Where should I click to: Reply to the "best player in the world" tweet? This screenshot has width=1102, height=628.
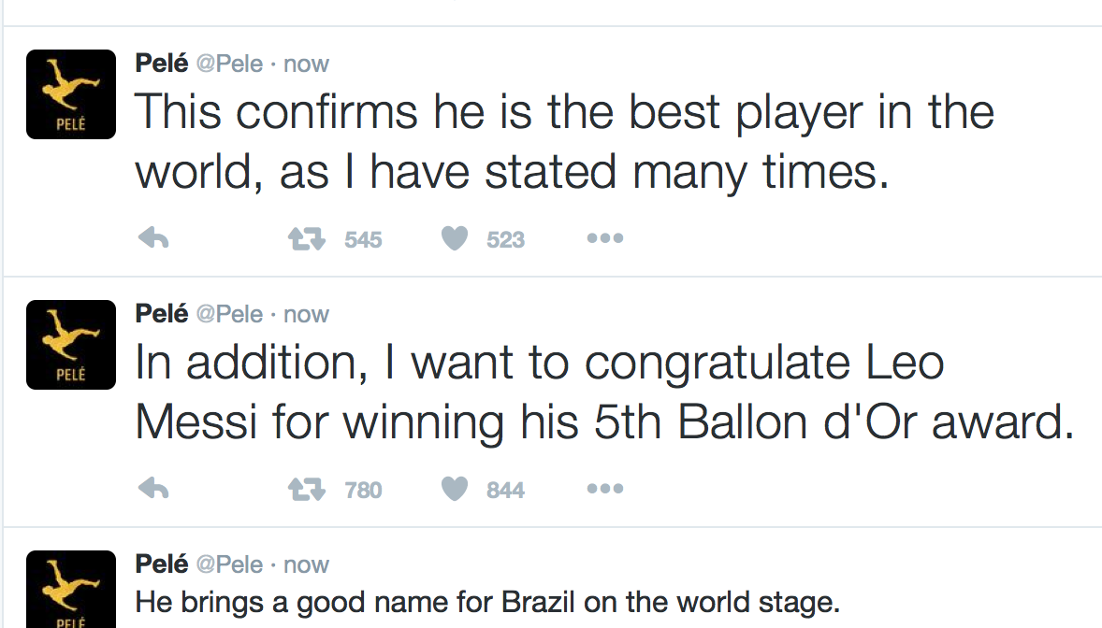point(152,239)
